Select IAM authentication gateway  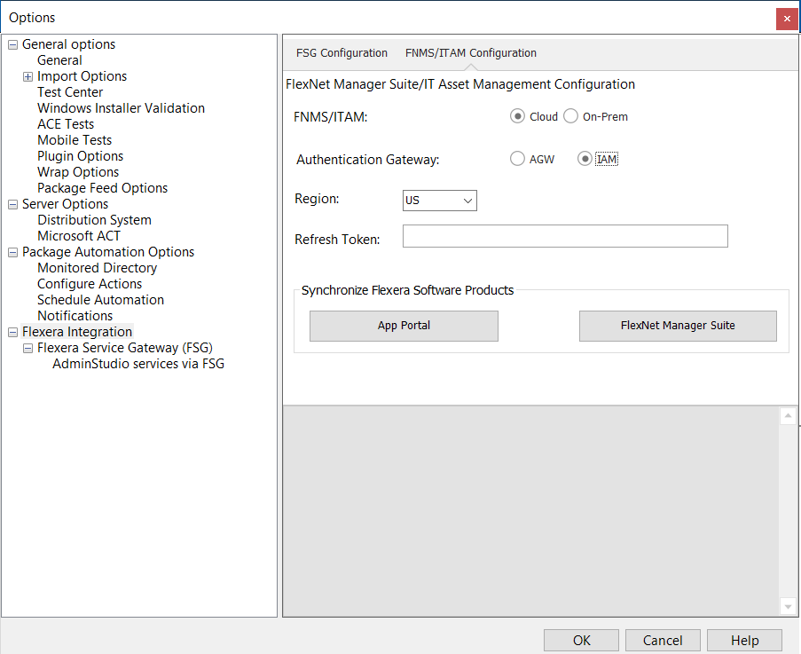click(x=585, y=159)
